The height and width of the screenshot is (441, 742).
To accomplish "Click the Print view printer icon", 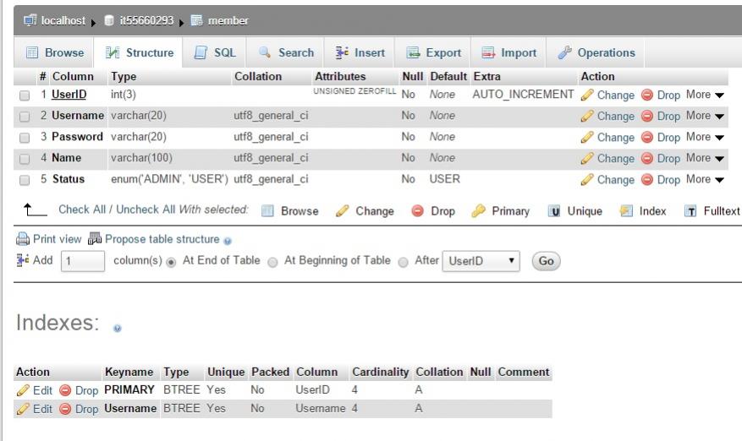I will (x=23, y=239).
